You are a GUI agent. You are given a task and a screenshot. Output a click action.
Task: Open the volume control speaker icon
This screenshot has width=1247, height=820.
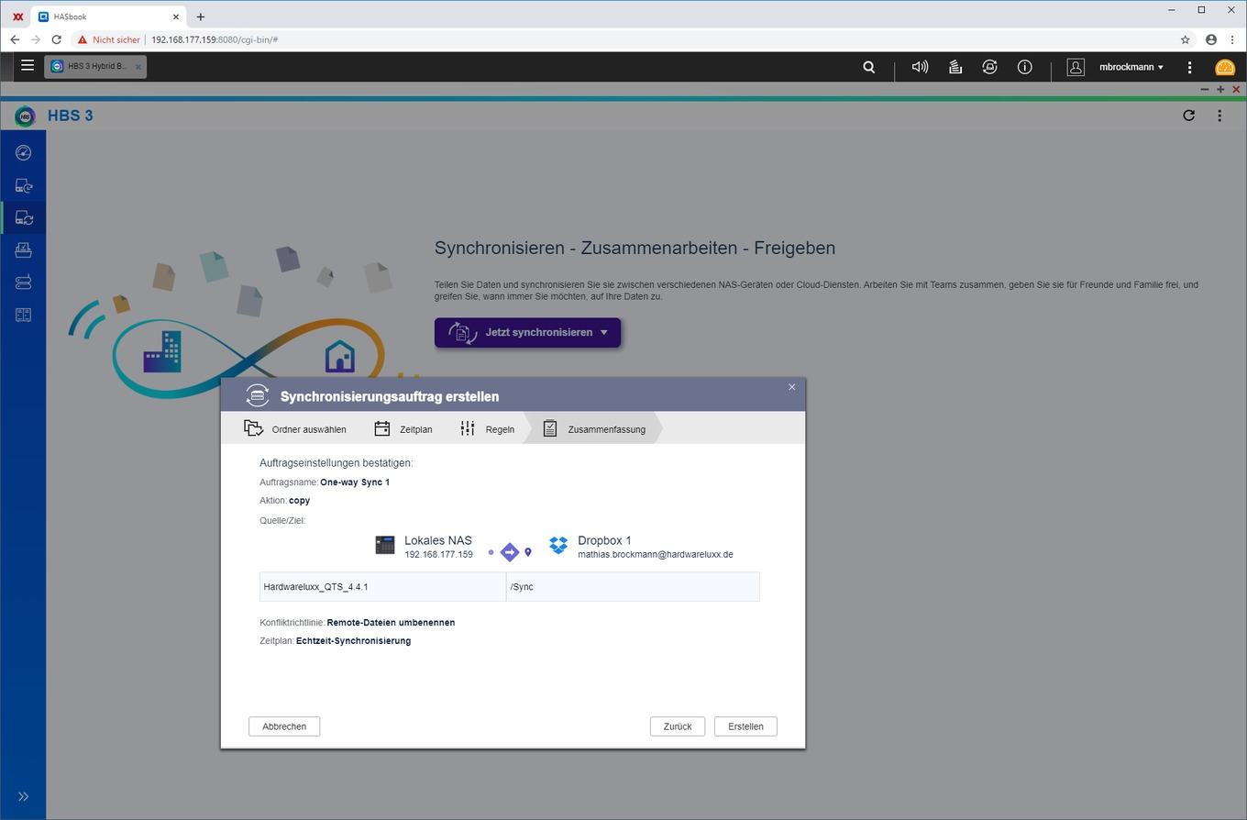920,67
